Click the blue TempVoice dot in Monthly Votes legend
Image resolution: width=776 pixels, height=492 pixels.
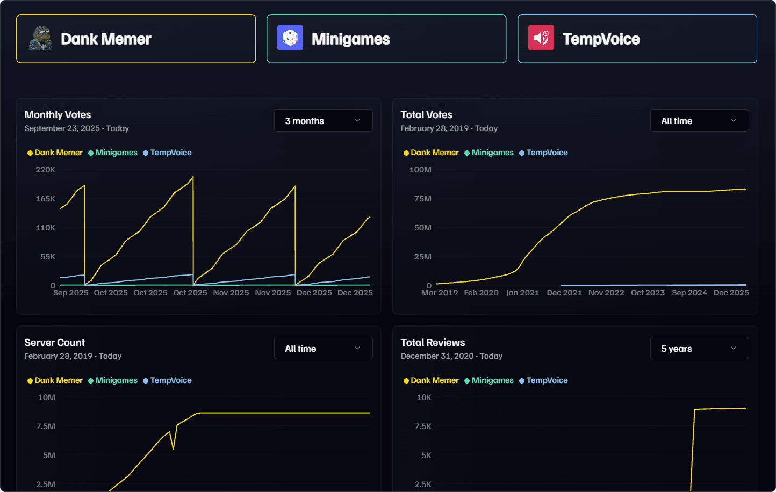146,153
